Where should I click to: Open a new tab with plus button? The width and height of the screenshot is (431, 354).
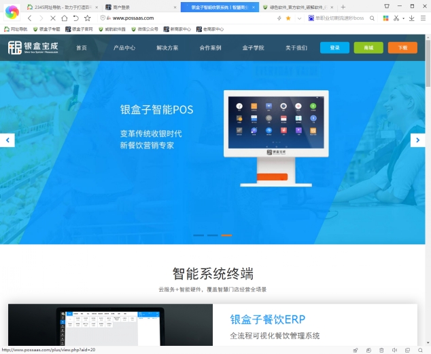coord(343,7)
